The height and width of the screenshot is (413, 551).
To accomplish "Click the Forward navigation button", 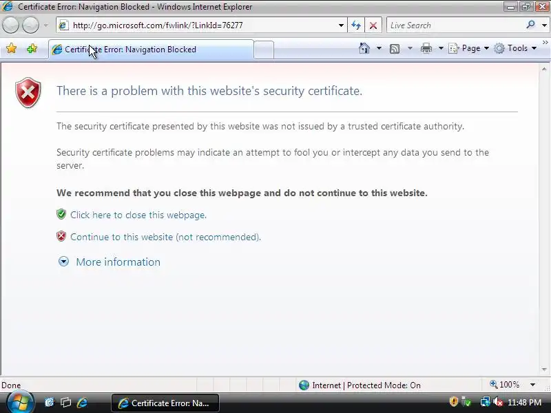I will 30,25.
